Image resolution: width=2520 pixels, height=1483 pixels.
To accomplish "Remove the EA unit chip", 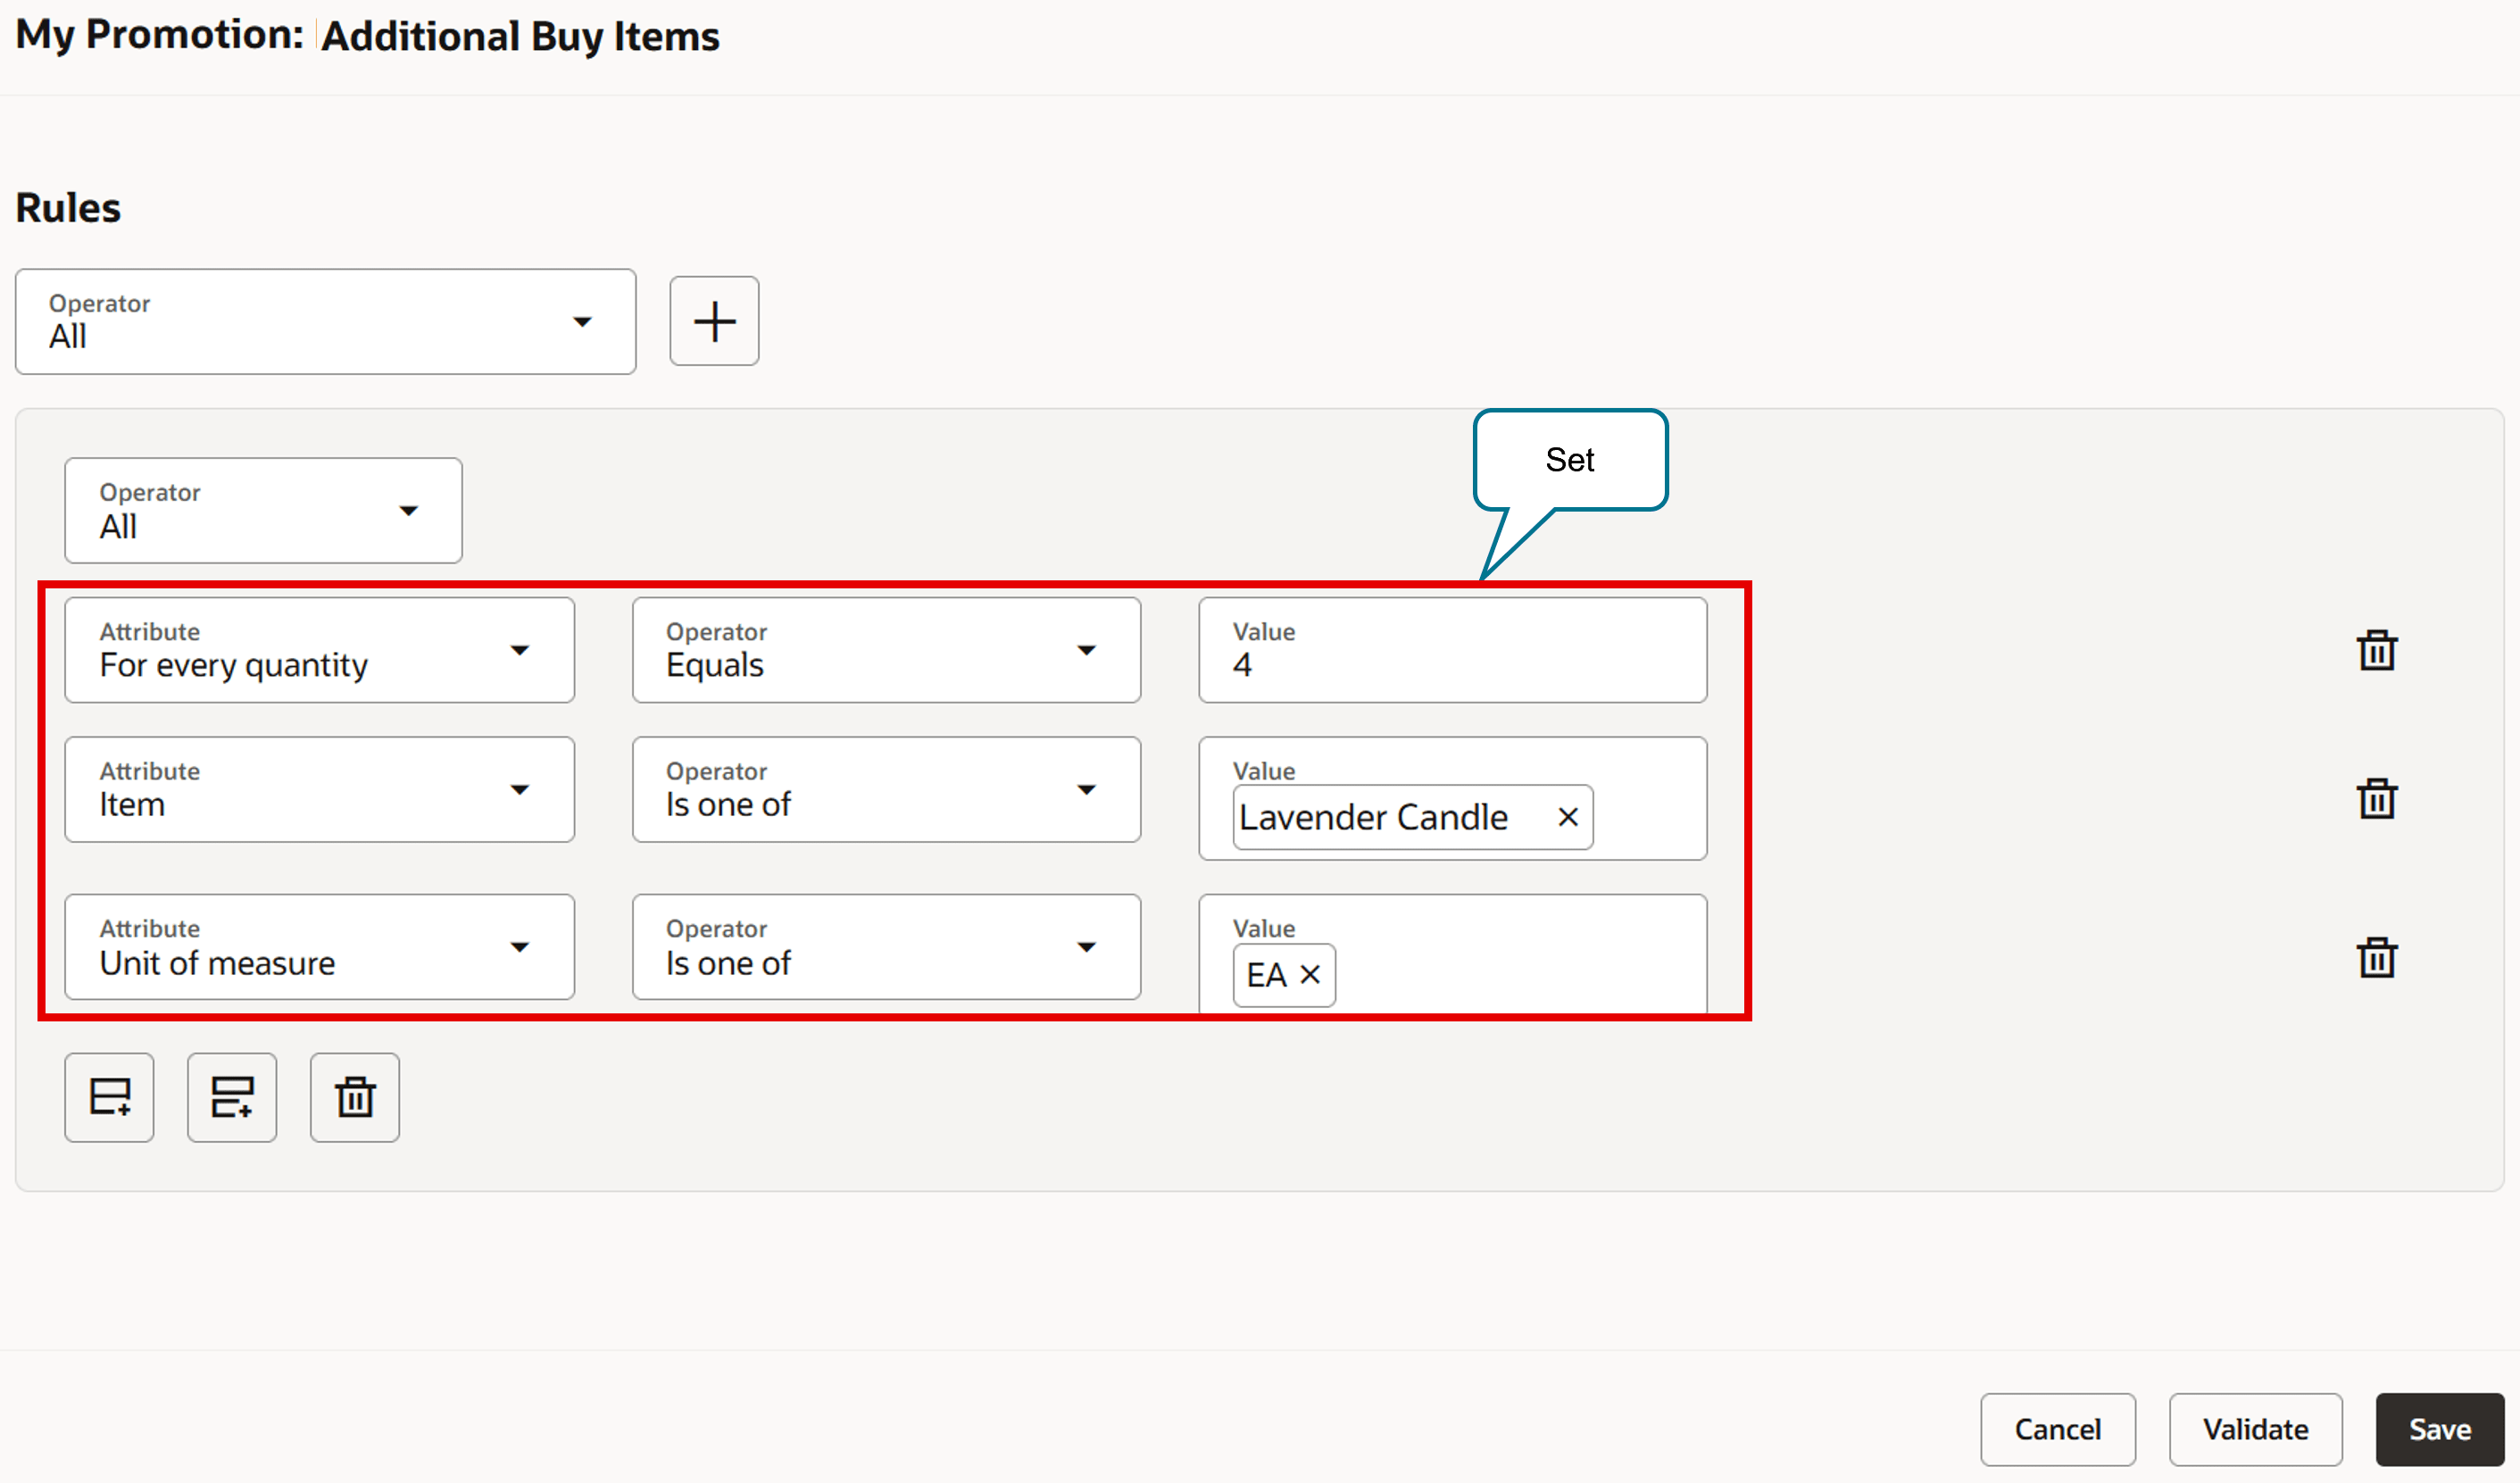I will point(1309,974).
